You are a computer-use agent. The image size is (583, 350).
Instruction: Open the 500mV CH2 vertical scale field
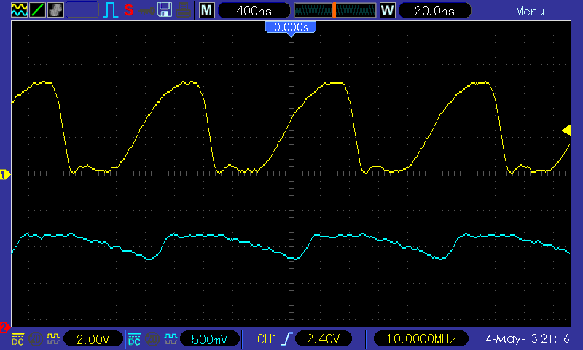209,339
